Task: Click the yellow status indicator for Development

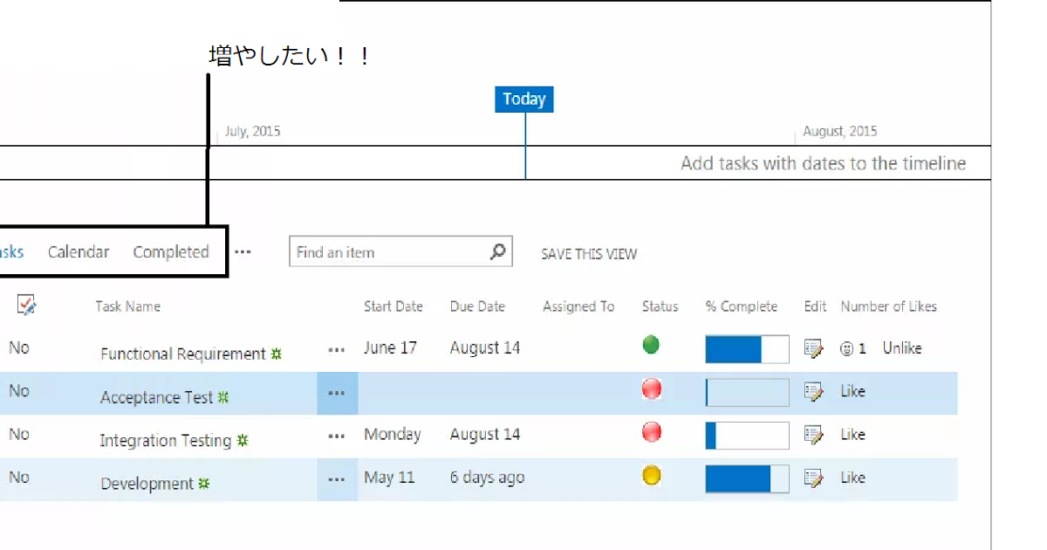Action: [x=651, y=475]
